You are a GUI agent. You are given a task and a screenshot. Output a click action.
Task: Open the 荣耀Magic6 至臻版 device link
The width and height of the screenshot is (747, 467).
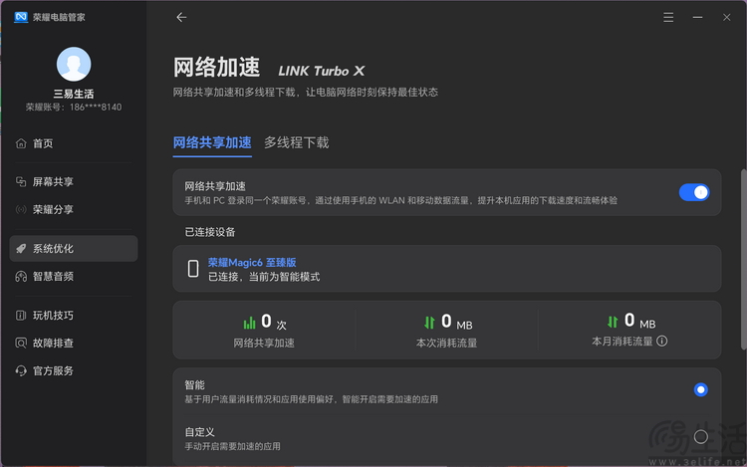[x=252, y=262]
